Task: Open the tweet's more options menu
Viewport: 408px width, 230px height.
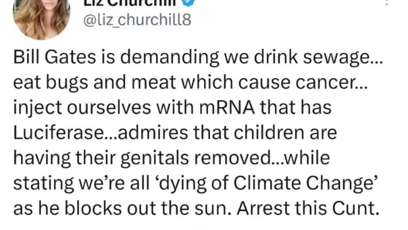Action: coord(387,3)
